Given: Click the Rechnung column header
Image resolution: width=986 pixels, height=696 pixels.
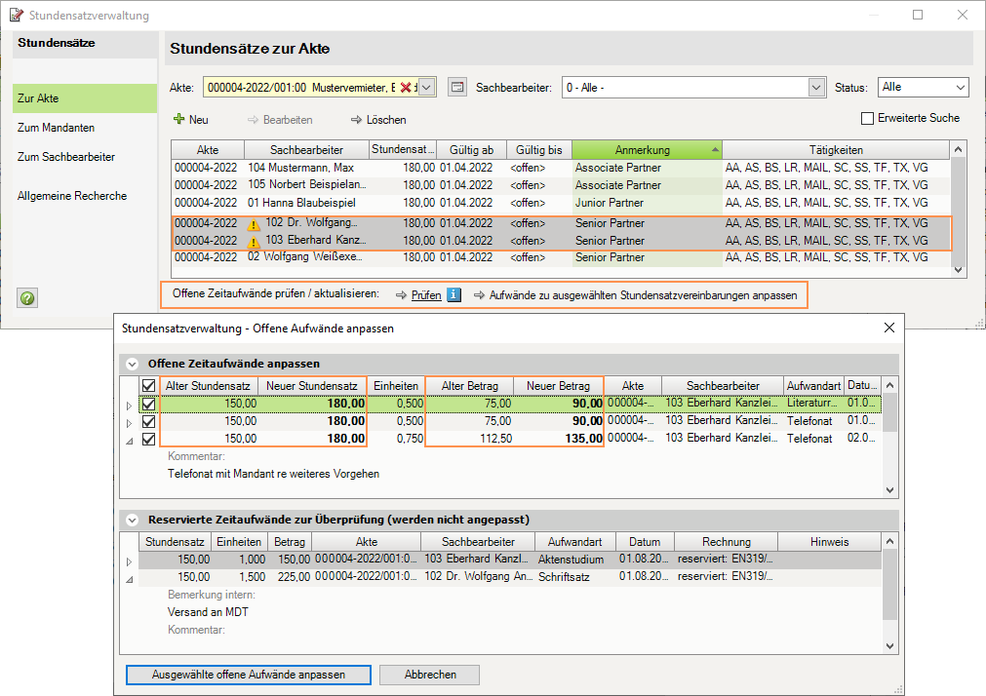Looking at the screenshot, I should point(727,541).
